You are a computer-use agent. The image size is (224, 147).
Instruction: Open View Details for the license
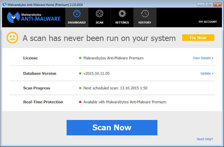203,58
